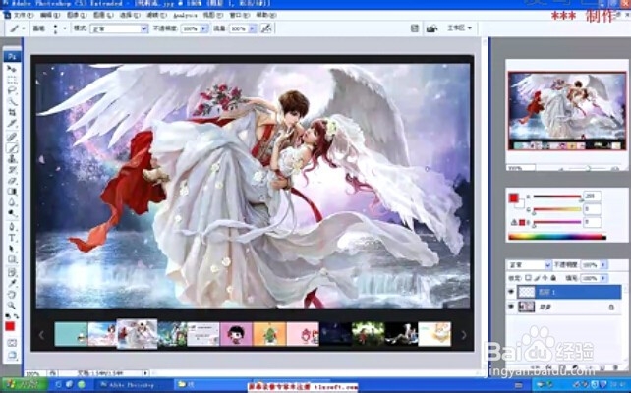
Task: Select the Blur tool
Action: (x=12, y=202)
